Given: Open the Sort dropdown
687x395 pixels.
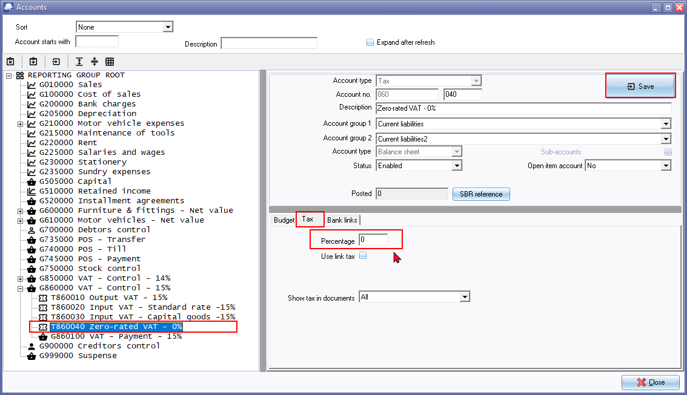Looking at the screenshot, I should coord(168,27).
